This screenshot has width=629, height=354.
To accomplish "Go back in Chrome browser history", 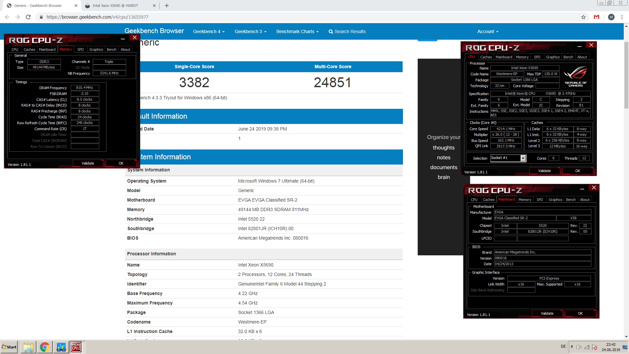I will pyautogui.click(x=7, y=17).
